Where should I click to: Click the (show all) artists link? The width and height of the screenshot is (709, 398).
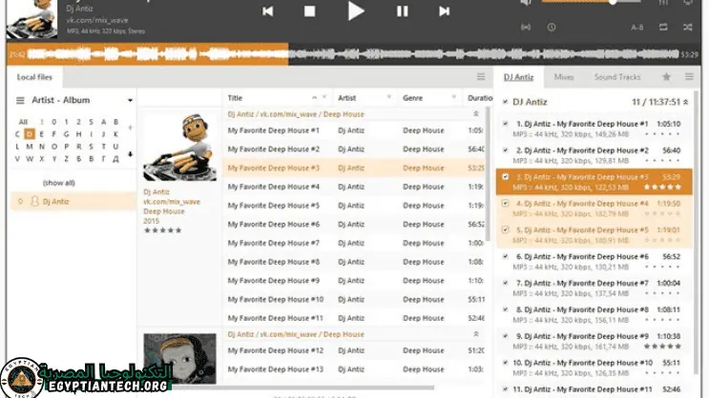point(58,182)
